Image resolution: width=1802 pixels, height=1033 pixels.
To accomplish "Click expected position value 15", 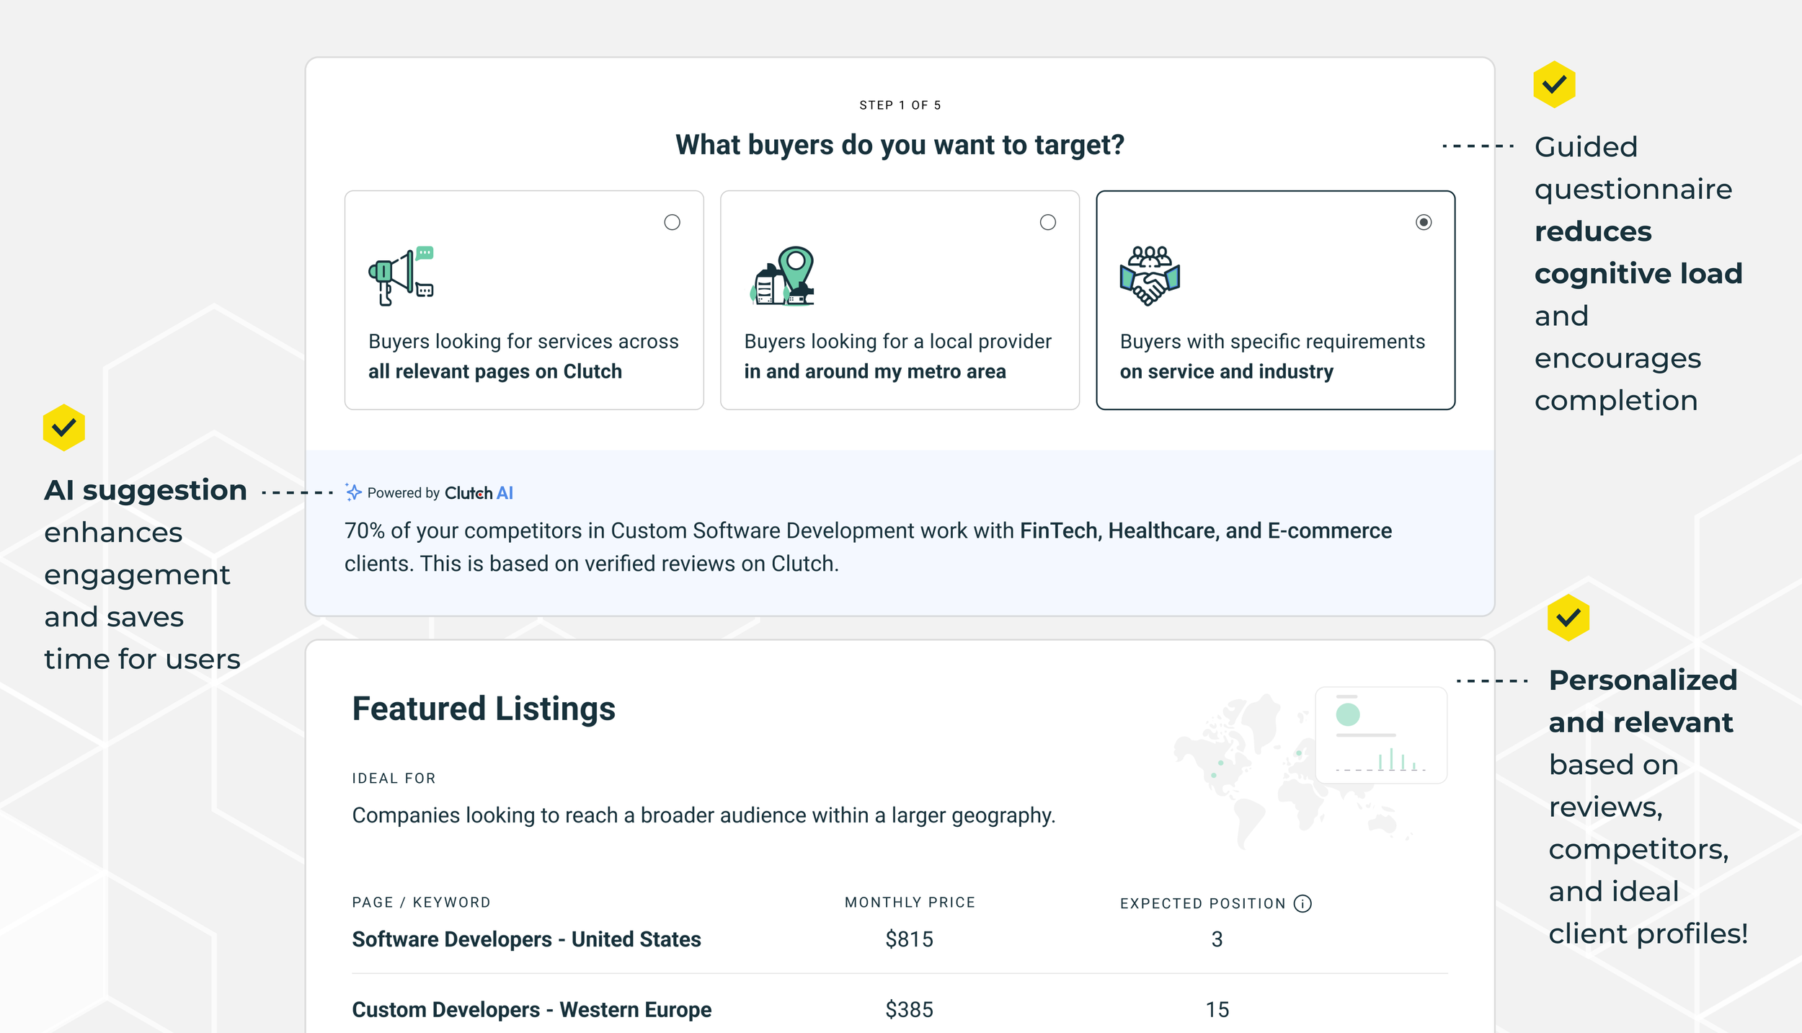I will [1217, 1010].
